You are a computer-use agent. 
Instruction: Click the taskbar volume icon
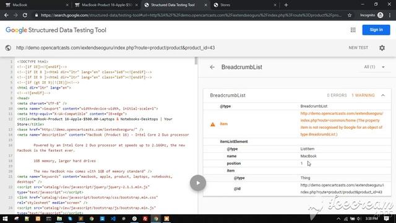359,219
